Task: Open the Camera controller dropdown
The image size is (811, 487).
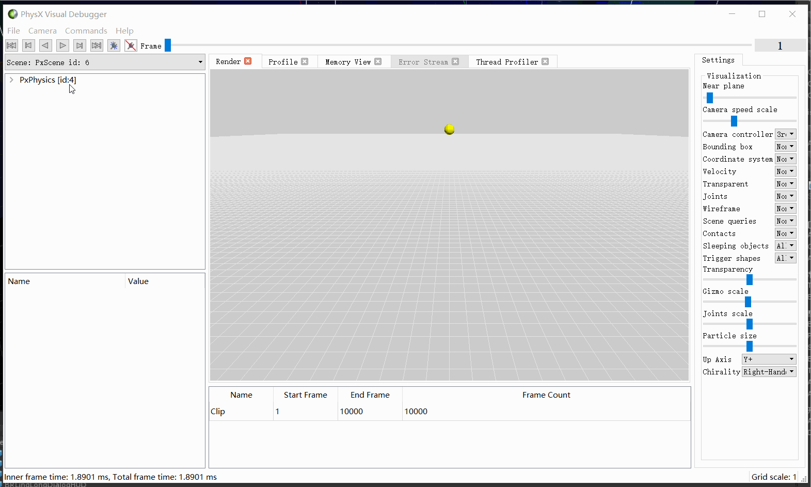Action: 785,134
